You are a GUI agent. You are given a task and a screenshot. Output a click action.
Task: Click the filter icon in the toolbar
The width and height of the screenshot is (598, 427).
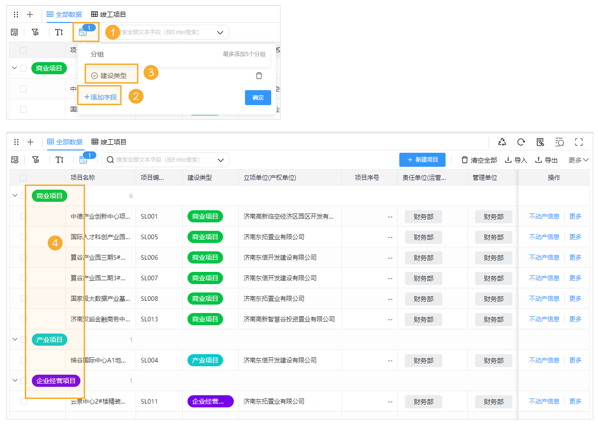35,160
